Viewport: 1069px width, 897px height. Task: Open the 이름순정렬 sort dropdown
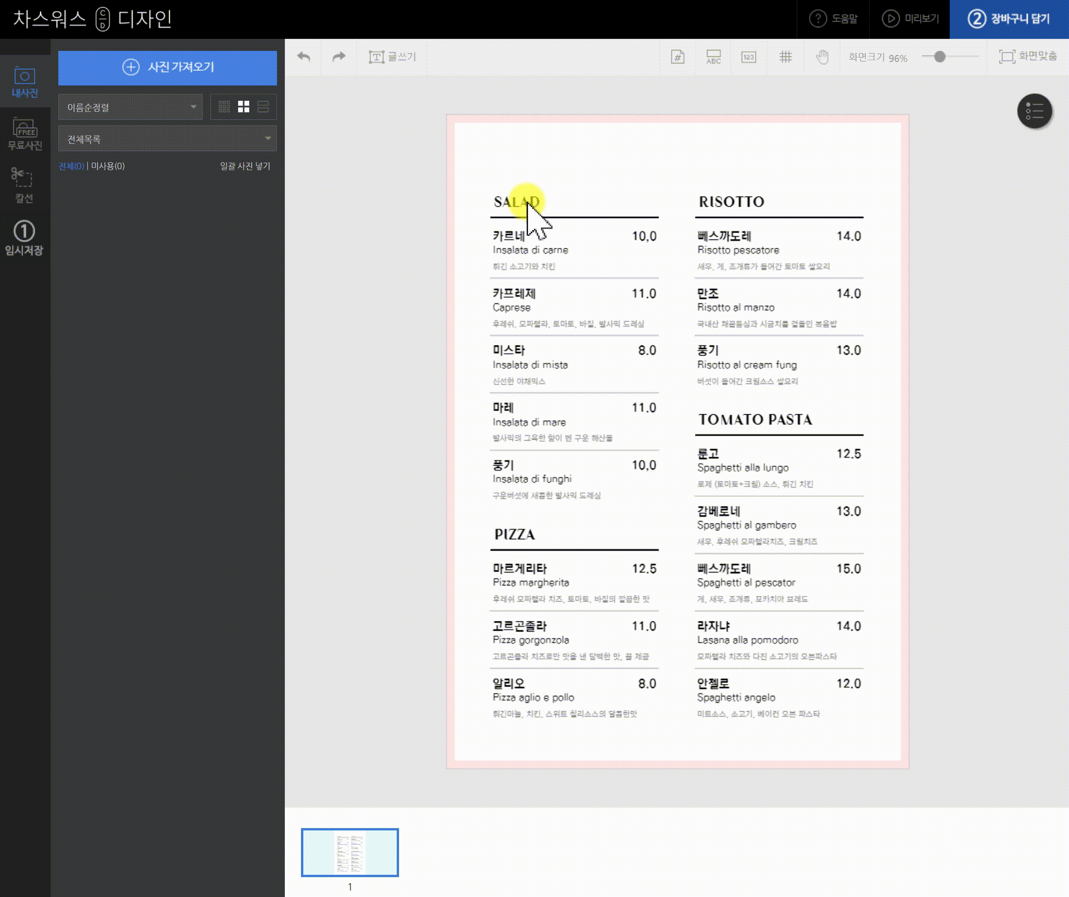[x=130, y=107]
